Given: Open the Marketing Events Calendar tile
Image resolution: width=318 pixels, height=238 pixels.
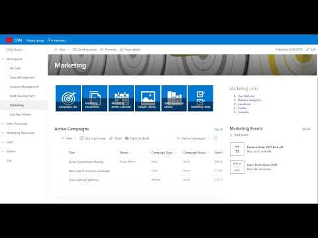Looking at the screenshot, I should pyautogui.click(x=121, y=98).
